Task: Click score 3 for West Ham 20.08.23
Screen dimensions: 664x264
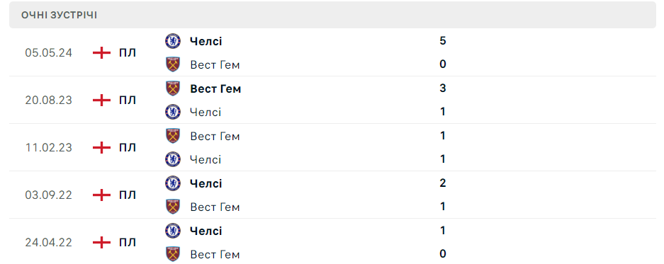Action: pyautogui.click(x=443, y=88)
